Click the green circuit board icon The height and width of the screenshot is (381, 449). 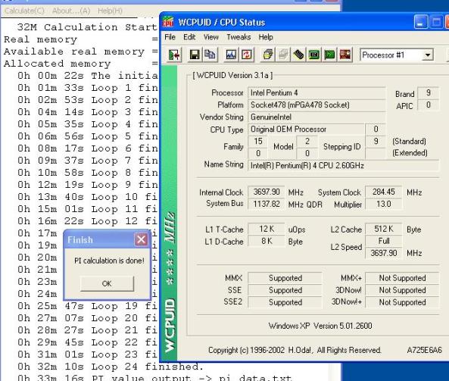(x=313, y=55)
